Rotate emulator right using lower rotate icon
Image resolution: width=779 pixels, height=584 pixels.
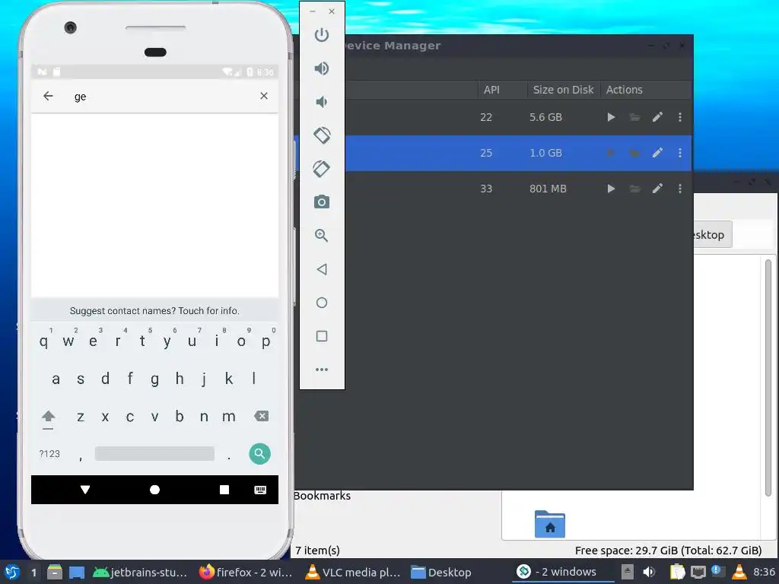click(322, 169)
